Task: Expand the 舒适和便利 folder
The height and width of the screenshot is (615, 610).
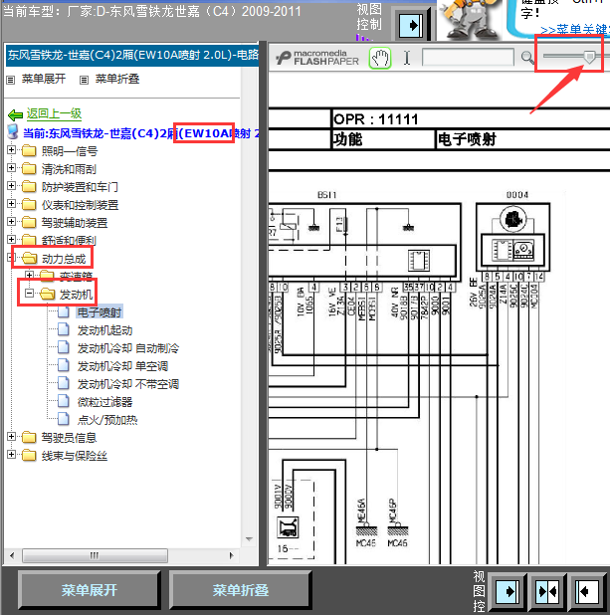Action: pyautogui.click(x=11, y=239)
